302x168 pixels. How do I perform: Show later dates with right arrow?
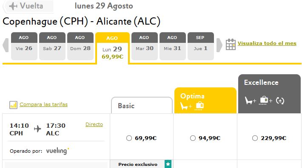[x=219, y=45]
